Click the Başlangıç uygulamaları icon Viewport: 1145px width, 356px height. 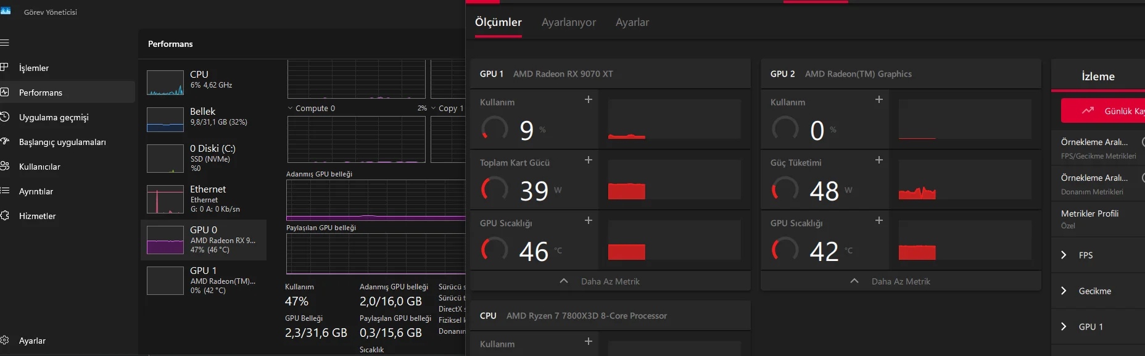[4, 141]
